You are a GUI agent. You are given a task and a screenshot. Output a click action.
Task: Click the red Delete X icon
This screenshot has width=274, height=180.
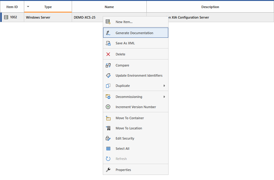(x=108, y=54)
